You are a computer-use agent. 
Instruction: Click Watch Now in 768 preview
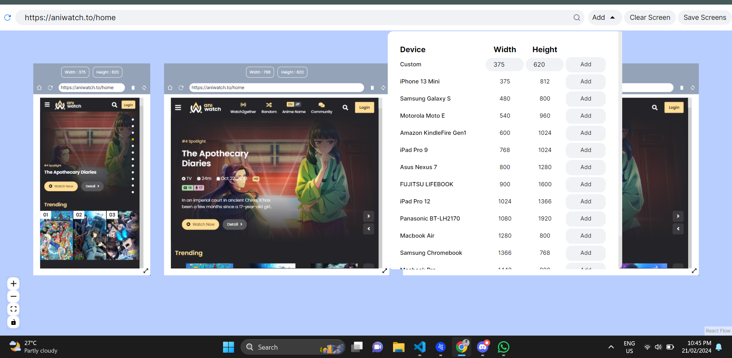tap(201, 224)
